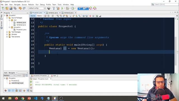Close the Projects panel tab

coord(11,13)
